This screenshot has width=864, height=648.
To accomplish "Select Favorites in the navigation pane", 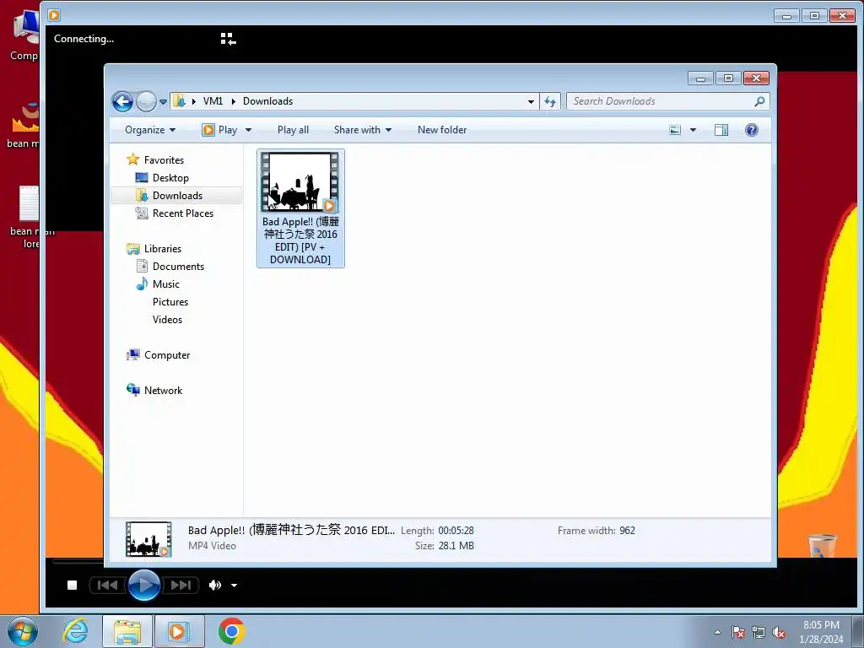I will [x=164, y=159].
